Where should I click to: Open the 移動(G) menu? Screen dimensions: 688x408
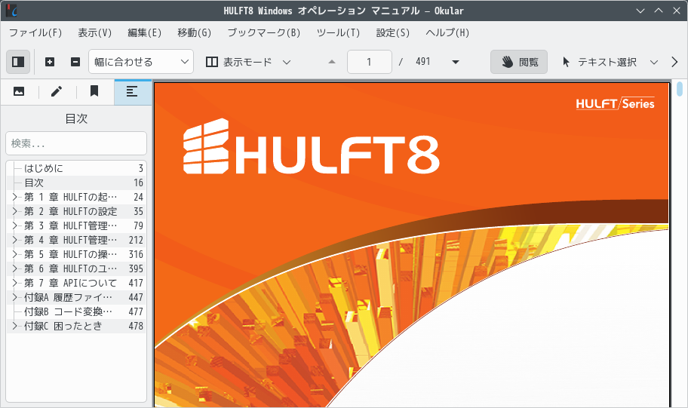[x=195, y=33]
